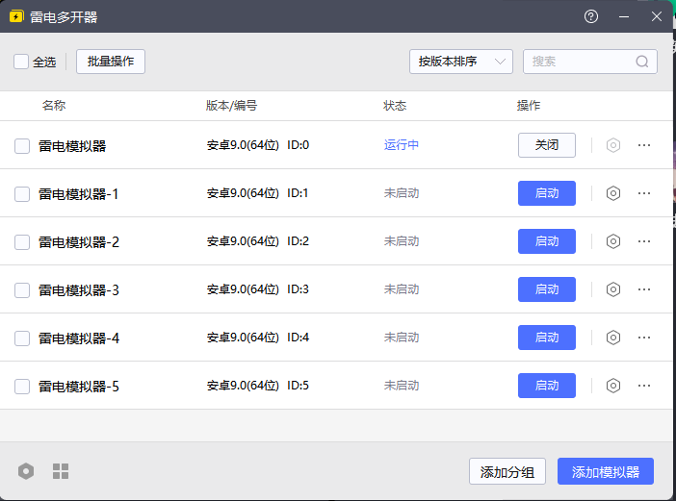Image resolution: width=676 pixels, height=501 pixels.
Task: Click the help question mark icon
Action: point(591,16)
